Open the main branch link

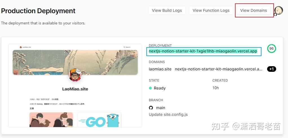coord(161,108)
